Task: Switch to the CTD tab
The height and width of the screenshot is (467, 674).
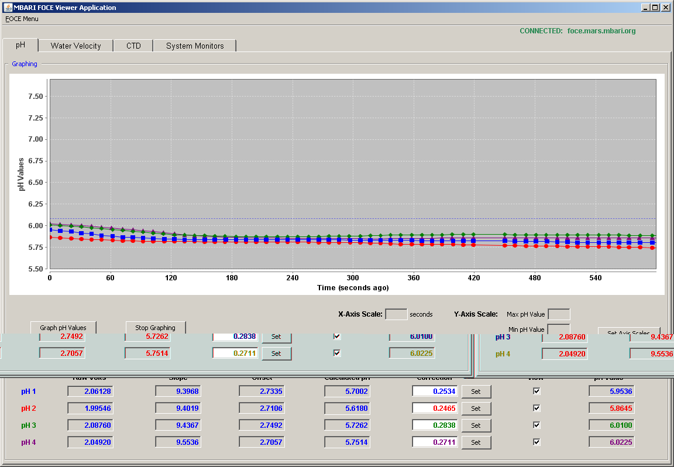Action: pos(133,46)
